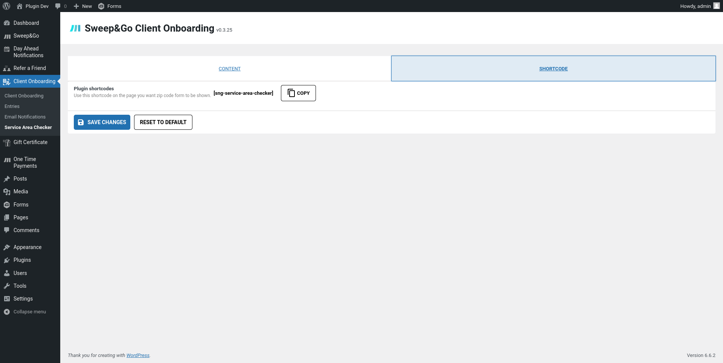
Task: Open the Plugin Dev home icon
Action: pos(20,6)
